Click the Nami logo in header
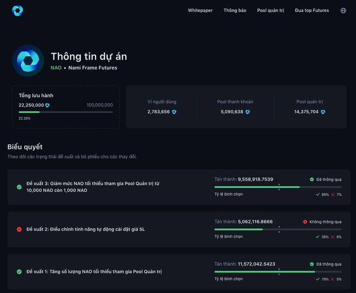 point(17,11)
